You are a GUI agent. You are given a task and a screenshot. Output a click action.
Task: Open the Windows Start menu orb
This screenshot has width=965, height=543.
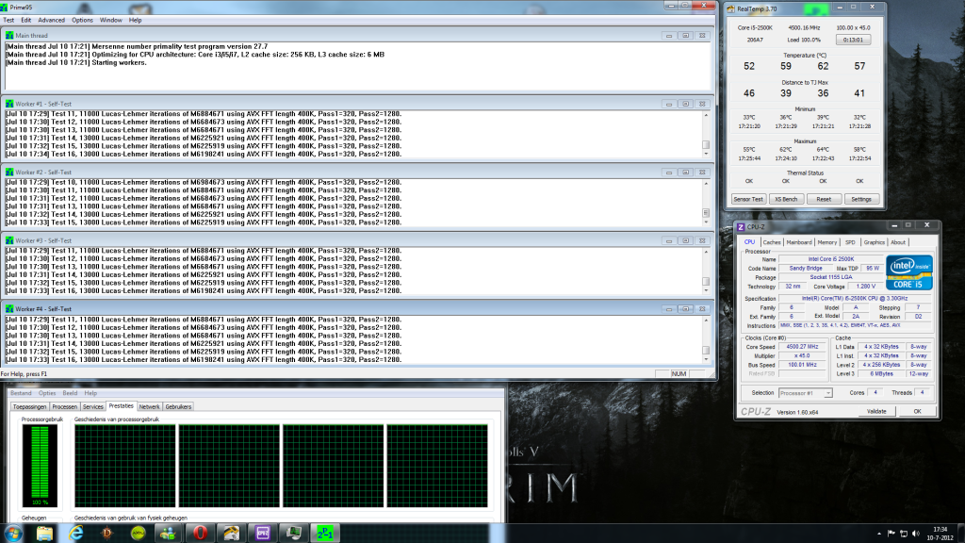(13, 534)
